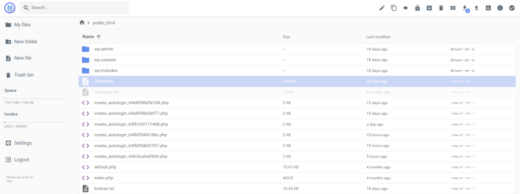Image resolution: width=520 pixels, height=194 pixels.
Task: Switch view with the grid icon
Action: 452,8
